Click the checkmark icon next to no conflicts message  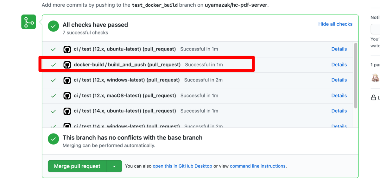click(53, 139)
